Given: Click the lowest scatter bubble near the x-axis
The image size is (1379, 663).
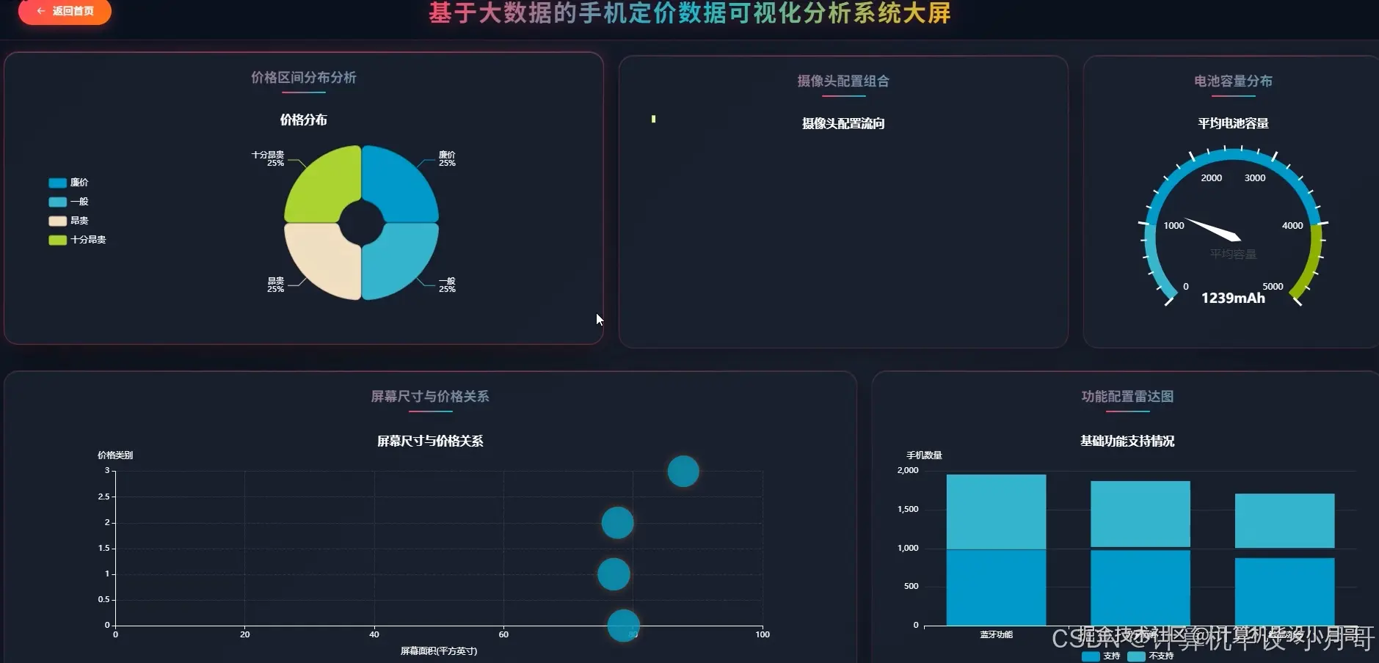Looking at the screenshot, I should pyautogui.click(x=622, y=627).
